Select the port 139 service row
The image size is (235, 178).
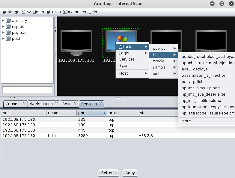pyautogui.click(x=89, y=125)
